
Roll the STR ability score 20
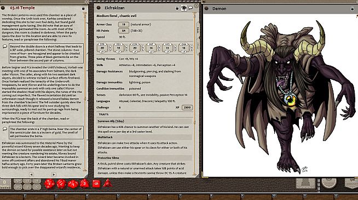(x=102, y=48)
